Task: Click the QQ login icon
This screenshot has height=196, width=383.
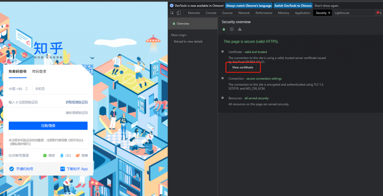Action: (62, 155)
